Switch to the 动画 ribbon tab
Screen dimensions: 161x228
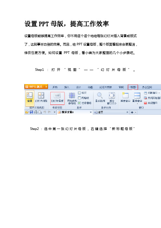(x=90, y=87)
